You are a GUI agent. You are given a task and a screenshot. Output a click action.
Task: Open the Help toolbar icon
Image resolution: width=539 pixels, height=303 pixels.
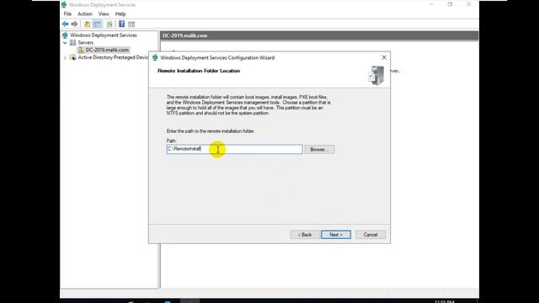pyautogui.click(x=121, y=24)
